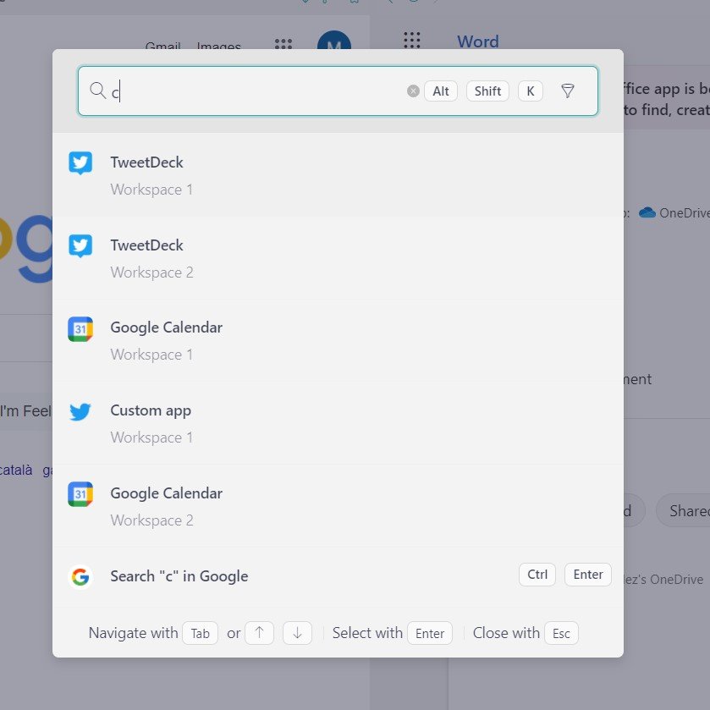Screen dimensions: 710x710
Task: Open the filter funnel icon in search bar
Action: 567,91
